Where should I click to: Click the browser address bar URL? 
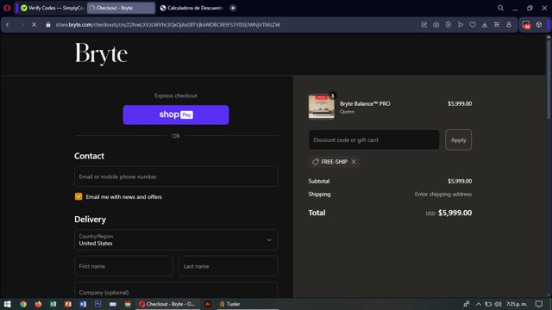tap(167, 25)
